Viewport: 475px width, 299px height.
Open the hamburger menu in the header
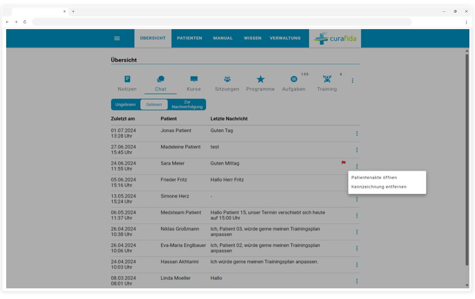(x=117, y=39)
